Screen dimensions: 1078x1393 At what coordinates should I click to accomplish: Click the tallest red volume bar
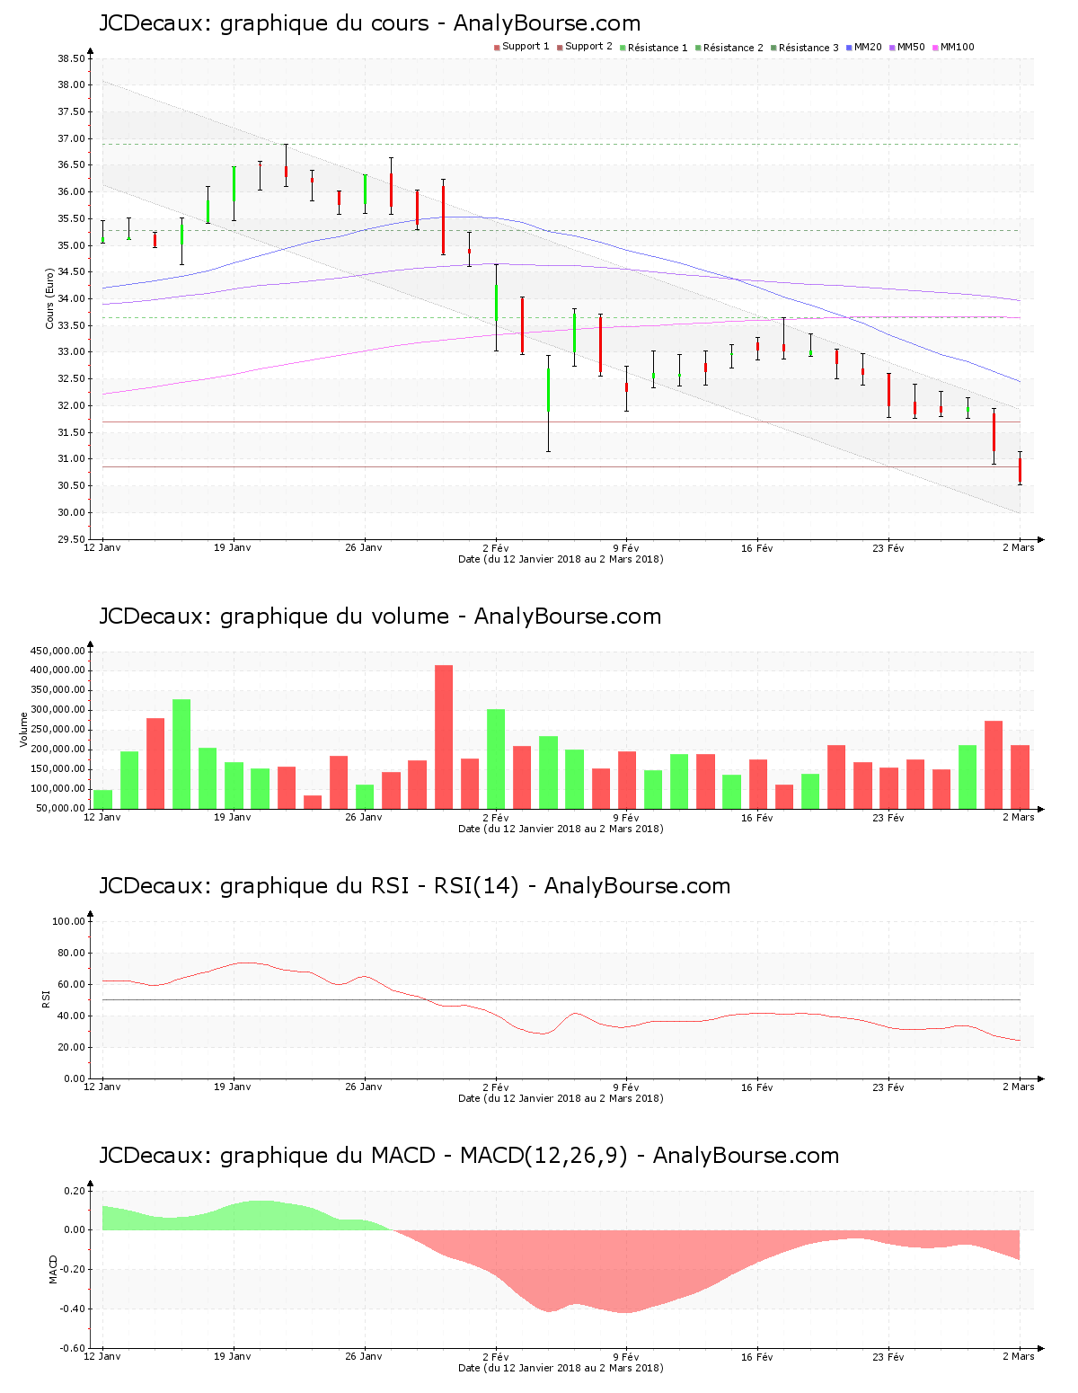point(444,737)
